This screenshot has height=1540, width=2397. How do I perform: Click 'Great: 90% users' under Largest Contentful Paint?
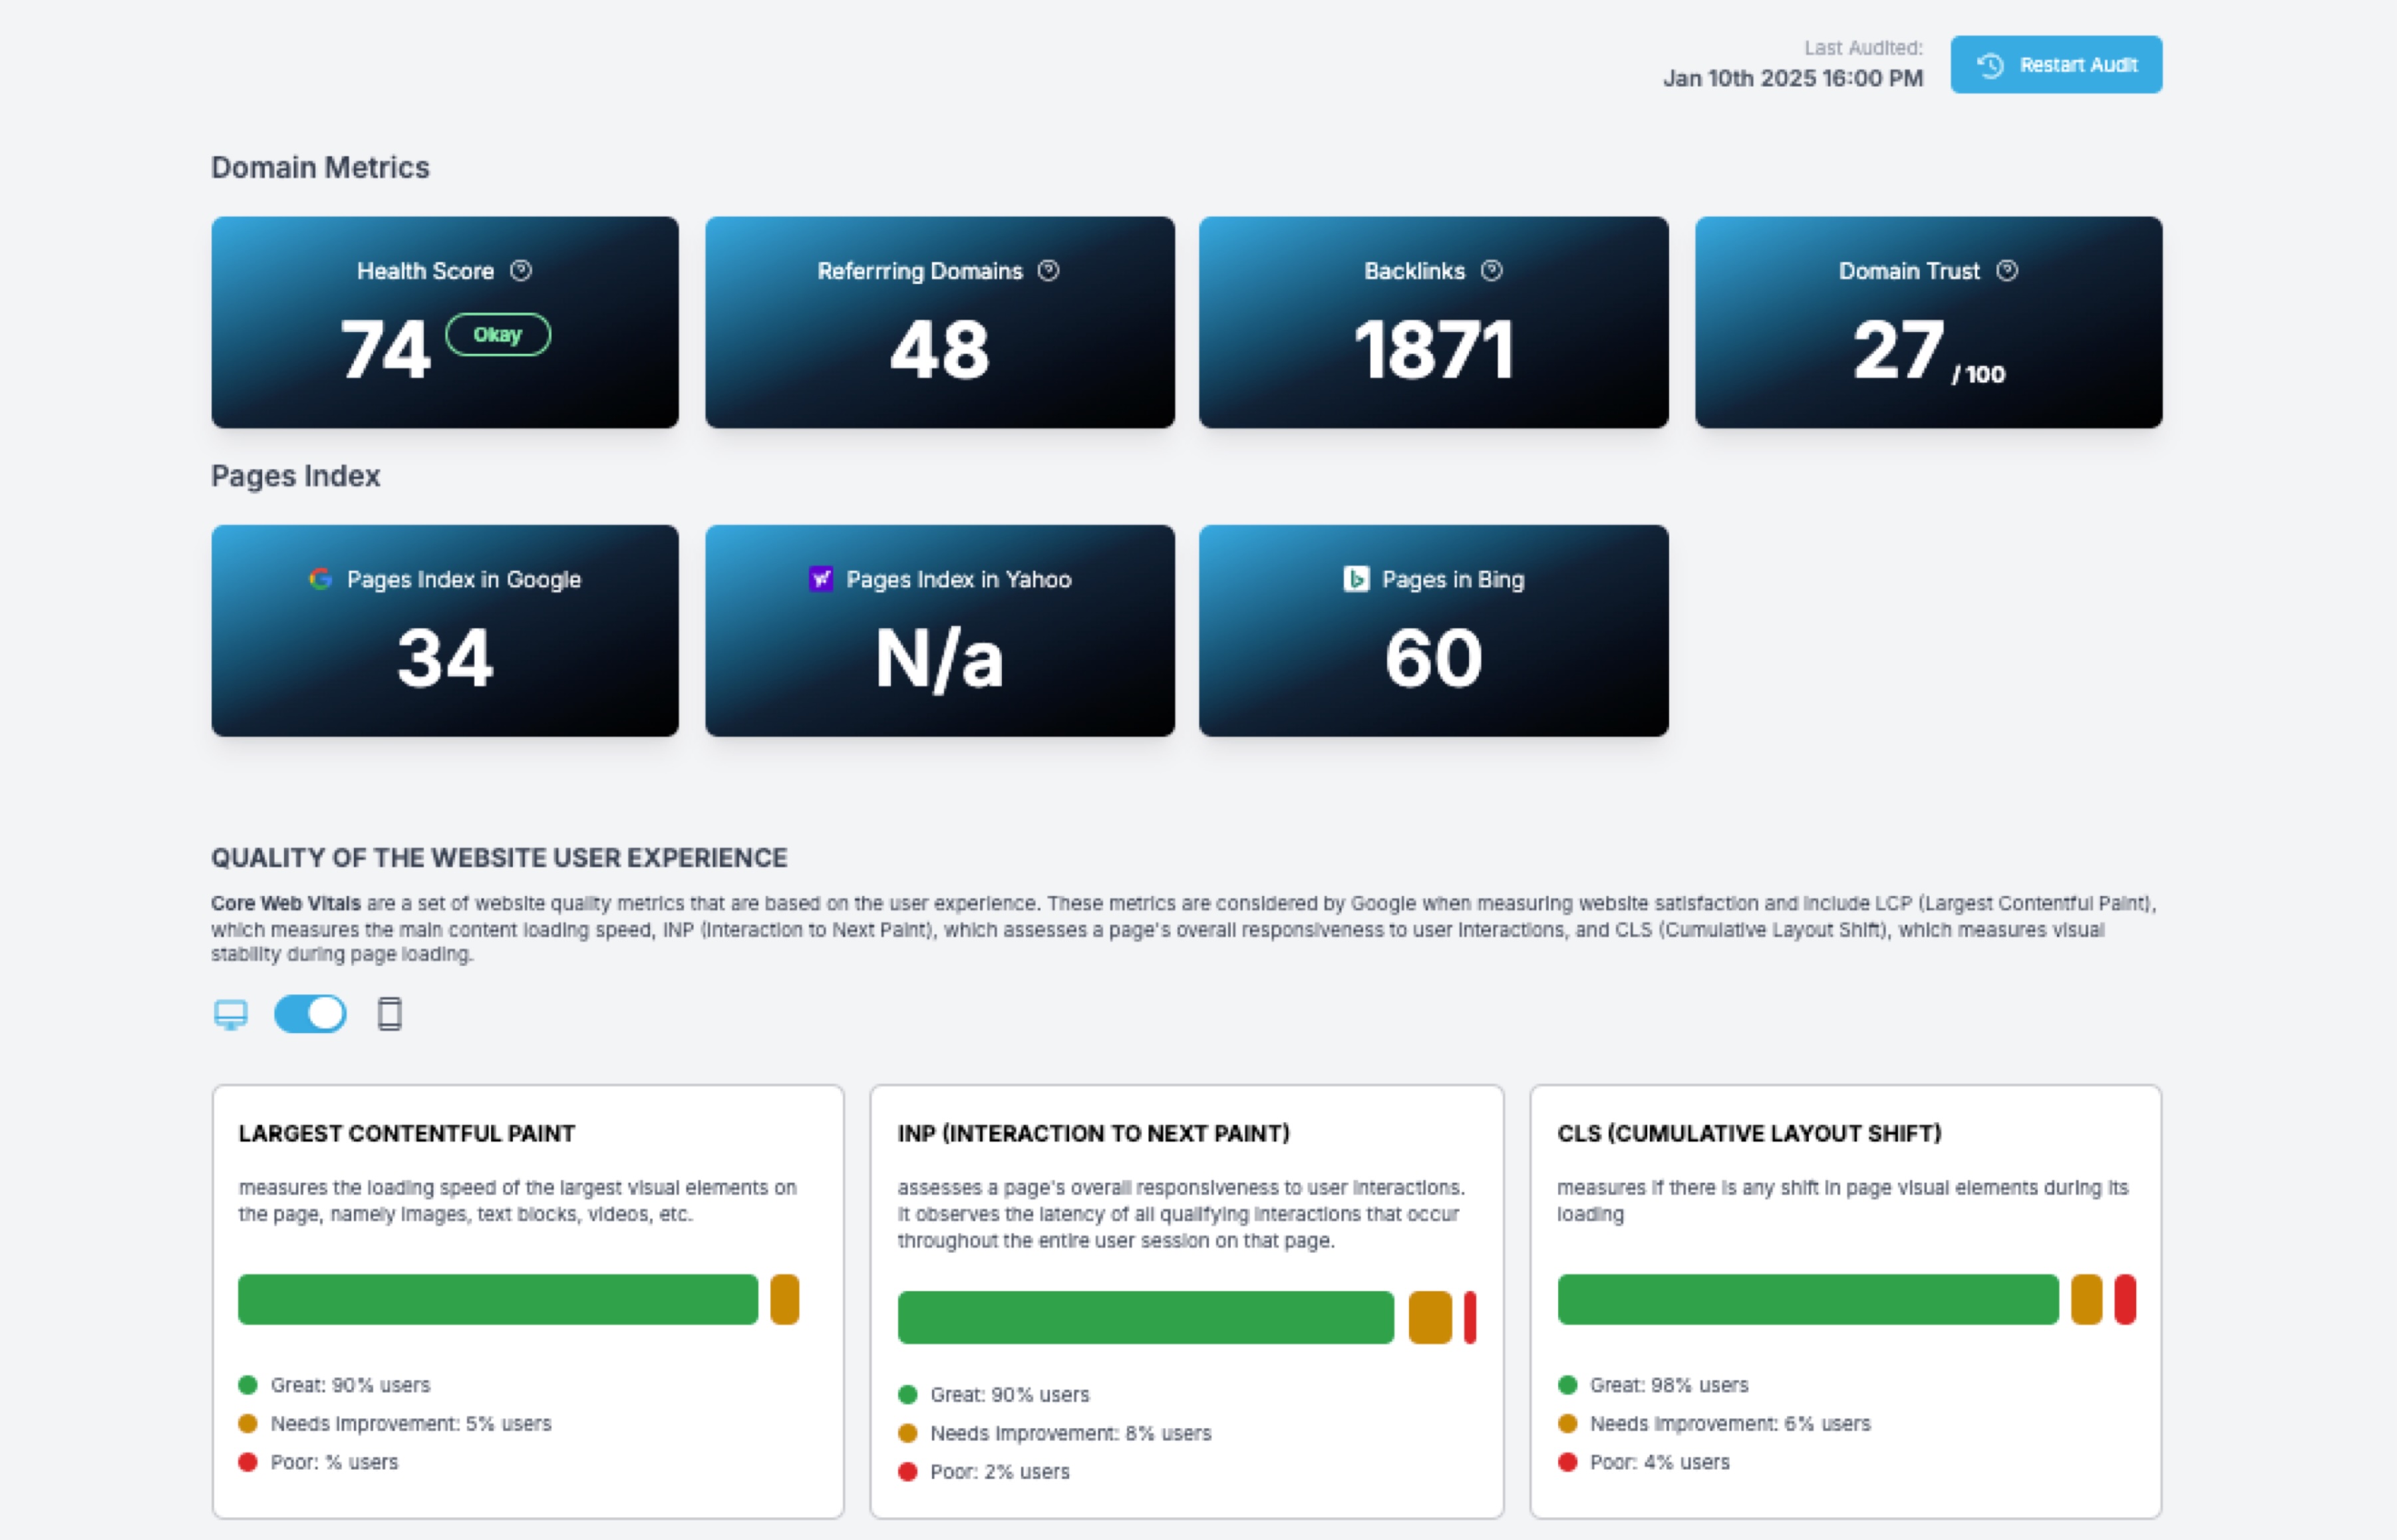click(350, 1385)
